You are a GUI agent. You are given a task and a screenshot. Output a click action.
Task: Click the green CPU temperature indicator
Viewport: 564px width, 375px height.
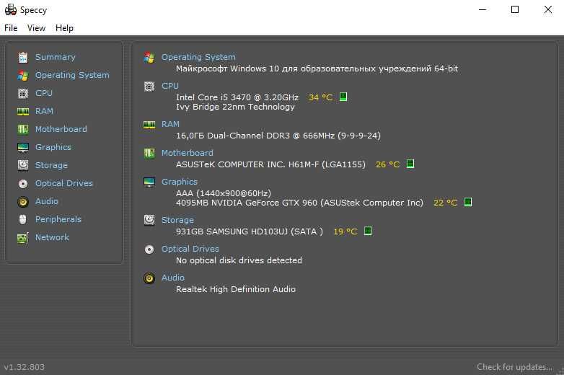[x=343, y=97]
